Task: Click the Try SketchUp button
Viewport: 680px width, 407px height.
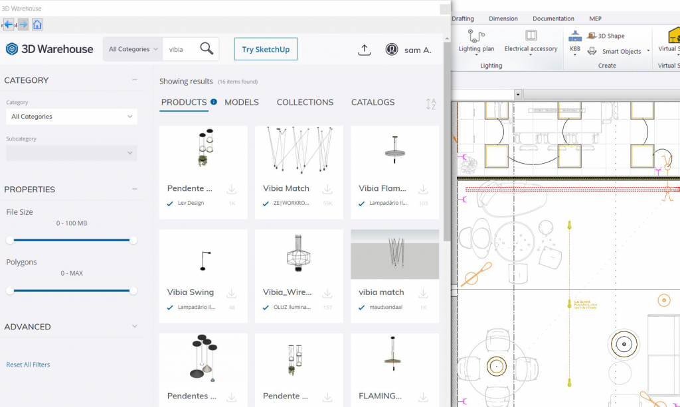Action: (x=266, y=49)
